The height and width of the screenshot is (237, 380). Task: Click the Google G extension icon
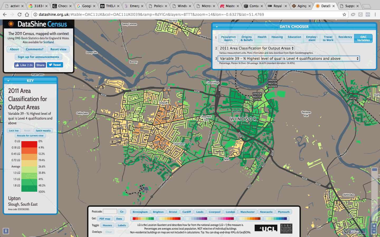point(360,14)
